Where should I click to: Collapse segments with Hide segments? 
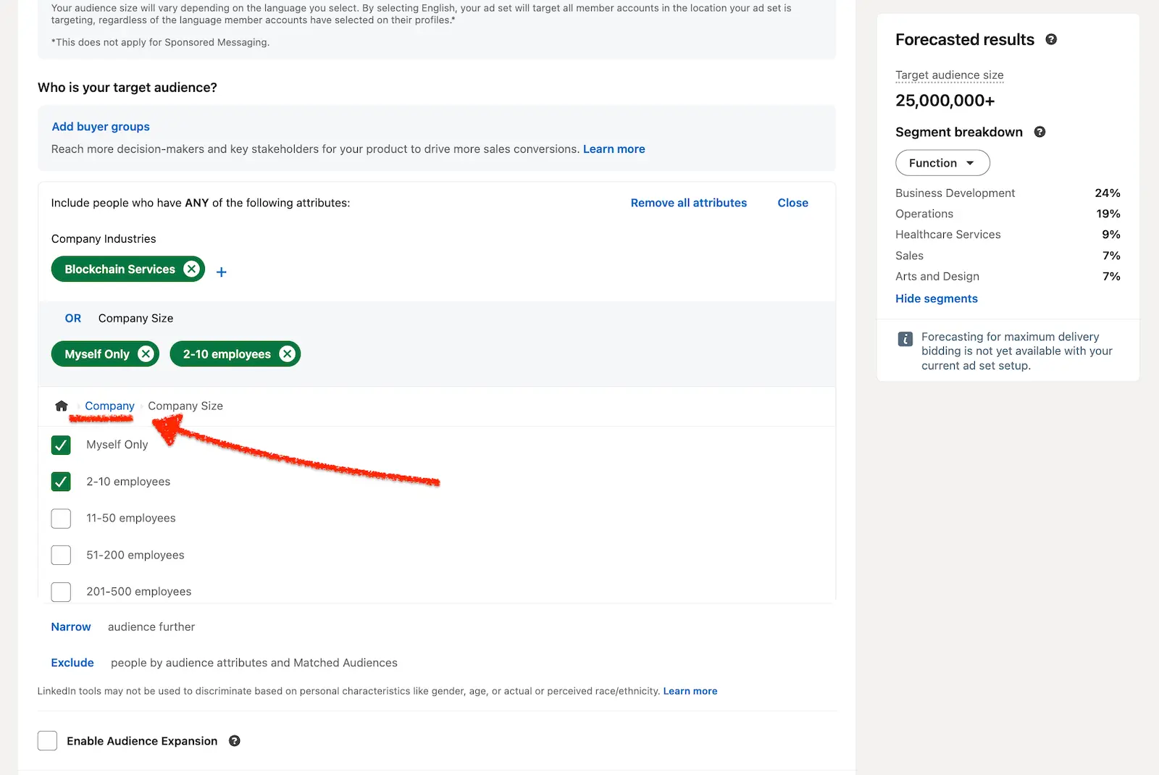pyautogui.click(x=936, y=298)
